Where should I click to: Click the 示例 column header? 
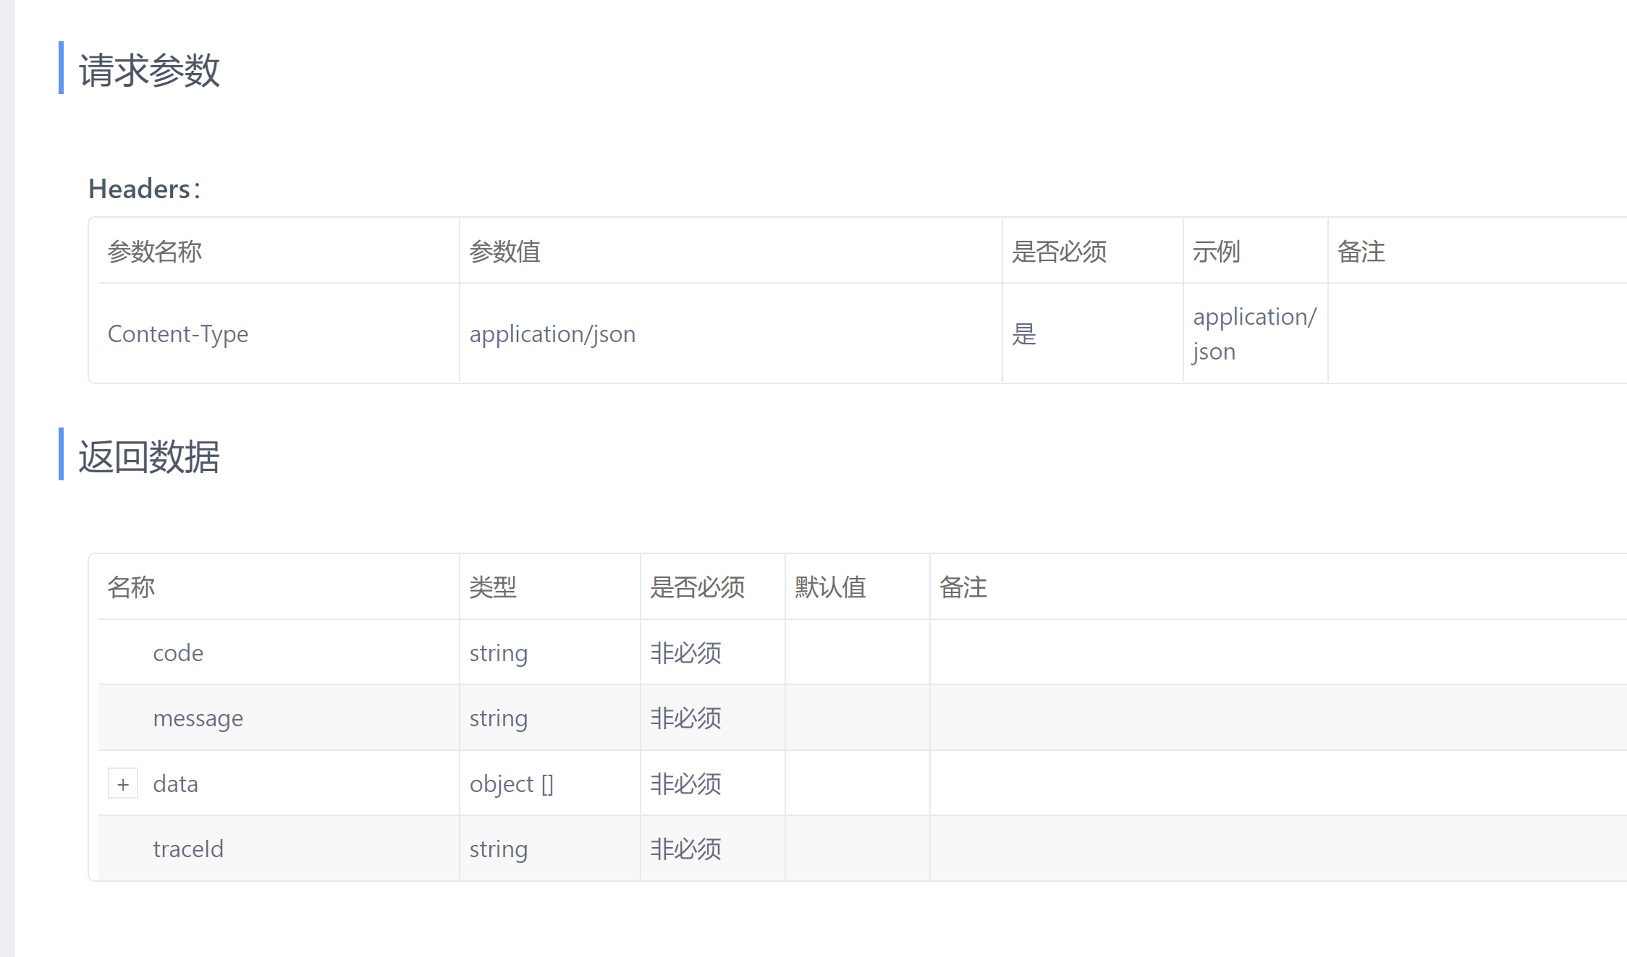pyautogui.click(x=1217, y=251)
